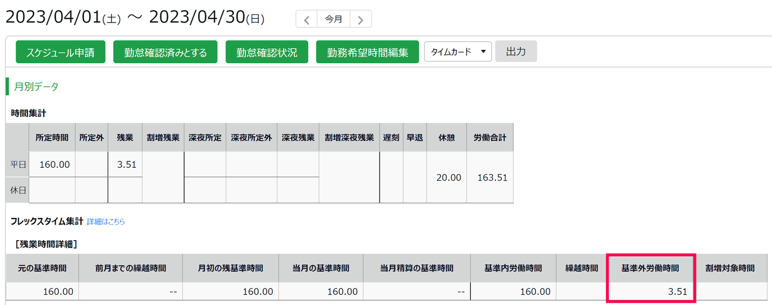
Task: Click the 基準内労働時間 column header
Action: click(x=513, y=268)
